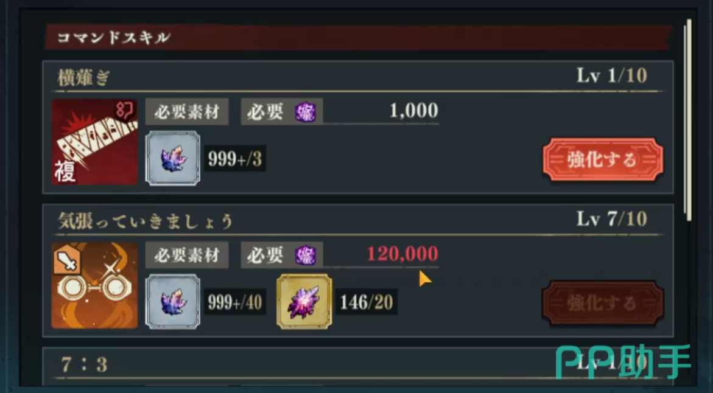The height and width of the screenshot is (393, 713).
Task: Select the gold-framed purple crystal material
Action: click(x=304, y=302)
